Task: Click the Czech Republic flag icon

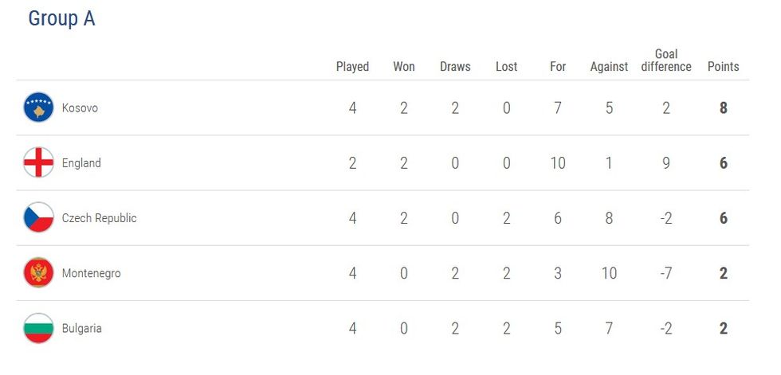Action: 38,218
